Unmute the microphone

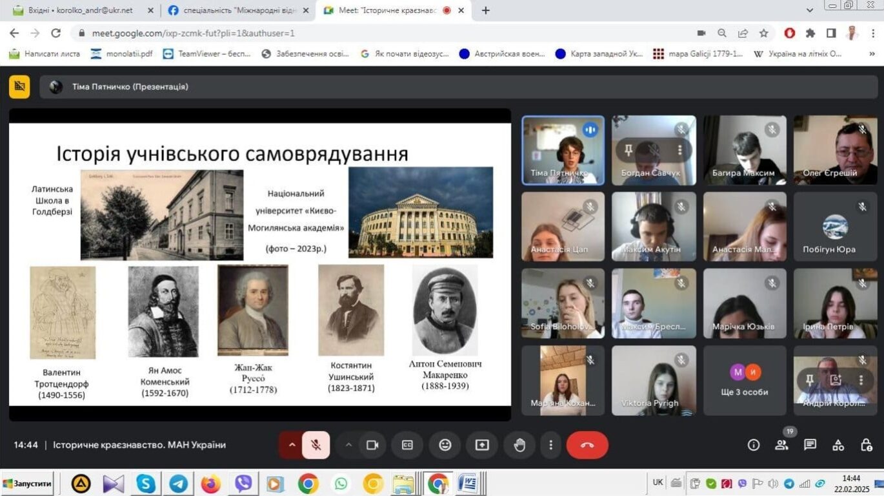(x=316, y=445)
